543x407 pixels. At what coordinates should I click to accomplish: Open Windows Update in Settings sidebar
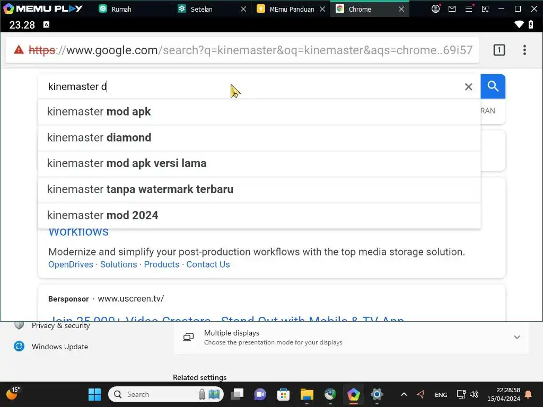coord(59,347)
